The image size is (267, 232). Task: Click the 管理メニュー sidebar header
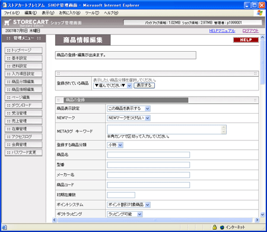tap(24, 38)
